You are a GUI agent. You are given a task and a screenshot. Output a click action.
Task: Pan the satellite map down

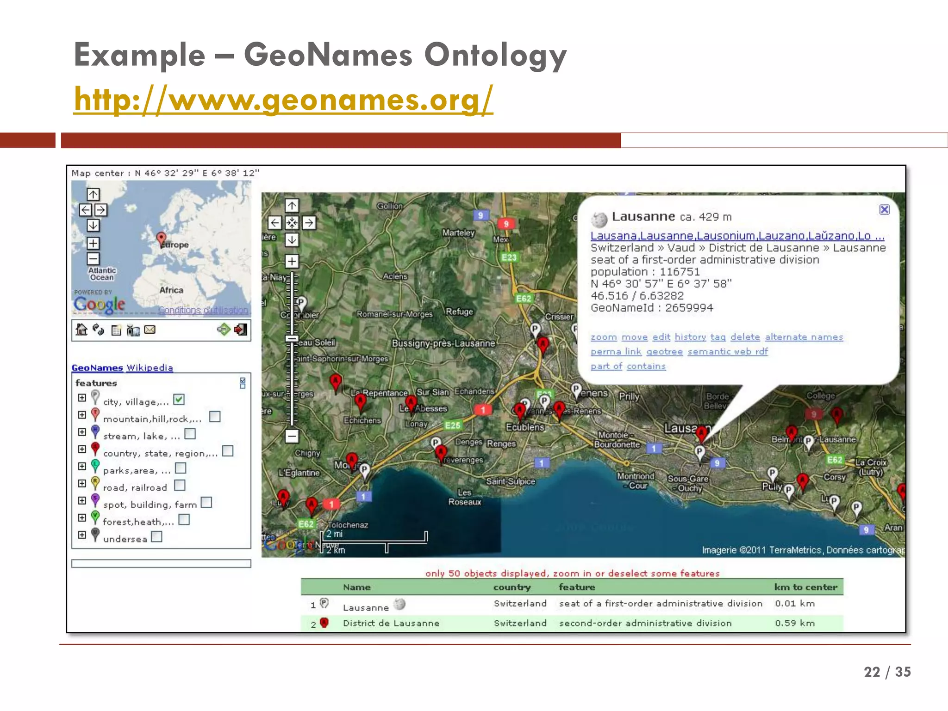click(x=292, y=240)
